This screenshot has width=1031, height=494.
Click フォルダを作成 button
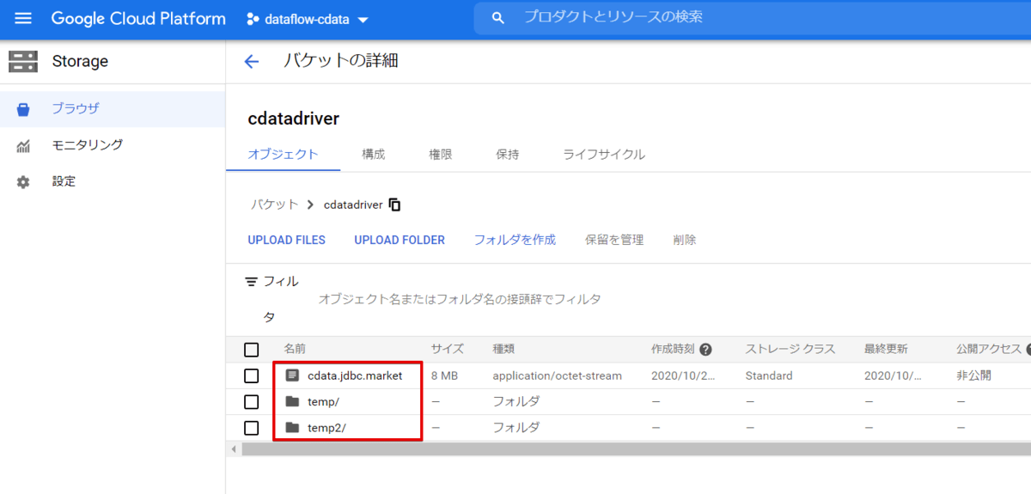point(515,240)
